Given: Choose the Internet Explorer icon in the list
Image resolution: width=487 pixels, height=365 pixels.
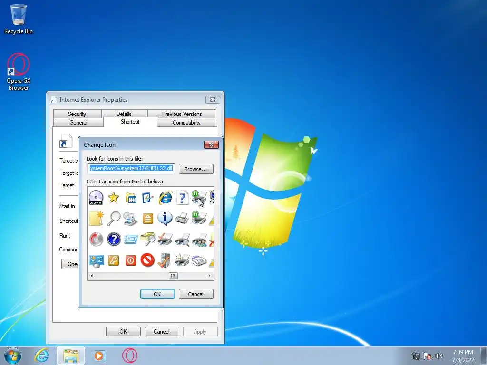Looking at the screenshot, I should [165, 197].
